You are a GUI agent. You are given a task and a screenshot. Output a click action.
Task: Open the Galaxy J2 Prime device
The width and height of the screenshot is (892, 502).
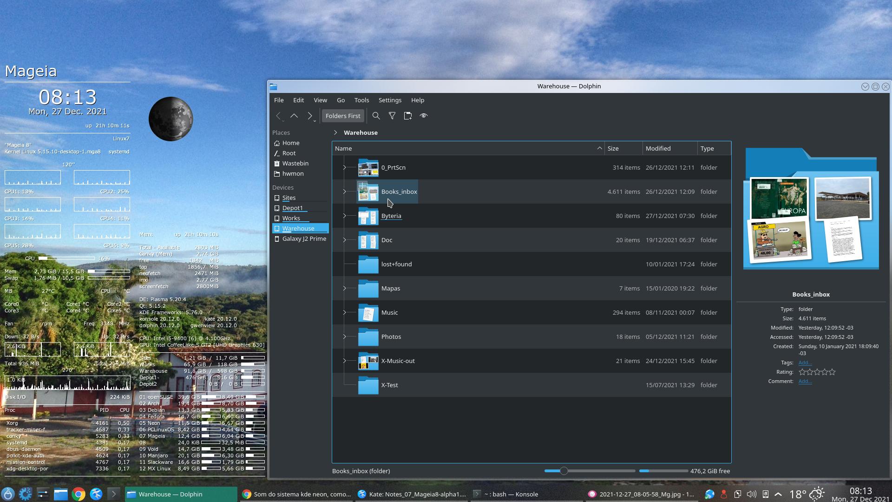304,238
